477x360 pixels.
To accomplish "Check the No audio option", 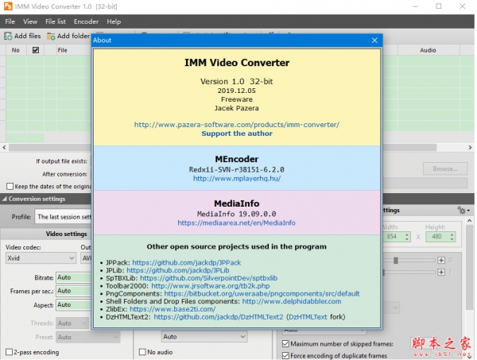I will tap(142, 352).
